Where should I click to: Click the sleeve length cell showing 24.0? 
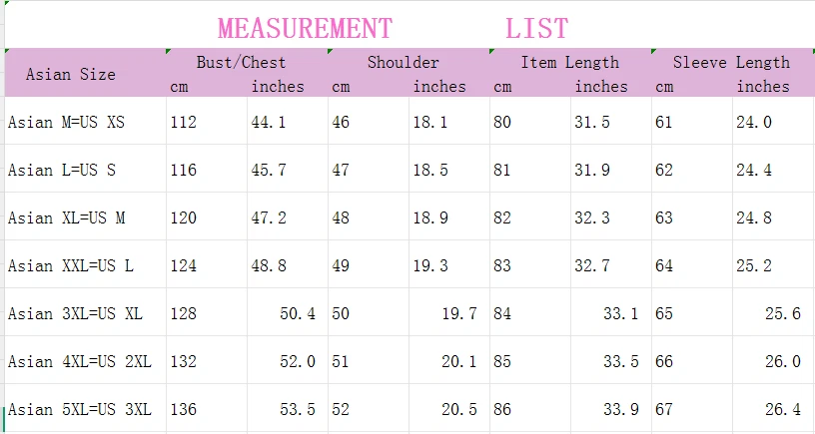pos(754,122)
